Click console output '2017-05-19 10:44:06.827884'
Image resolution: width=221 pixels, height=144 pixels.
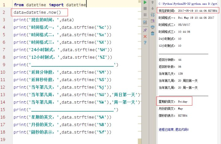(198, 11)
